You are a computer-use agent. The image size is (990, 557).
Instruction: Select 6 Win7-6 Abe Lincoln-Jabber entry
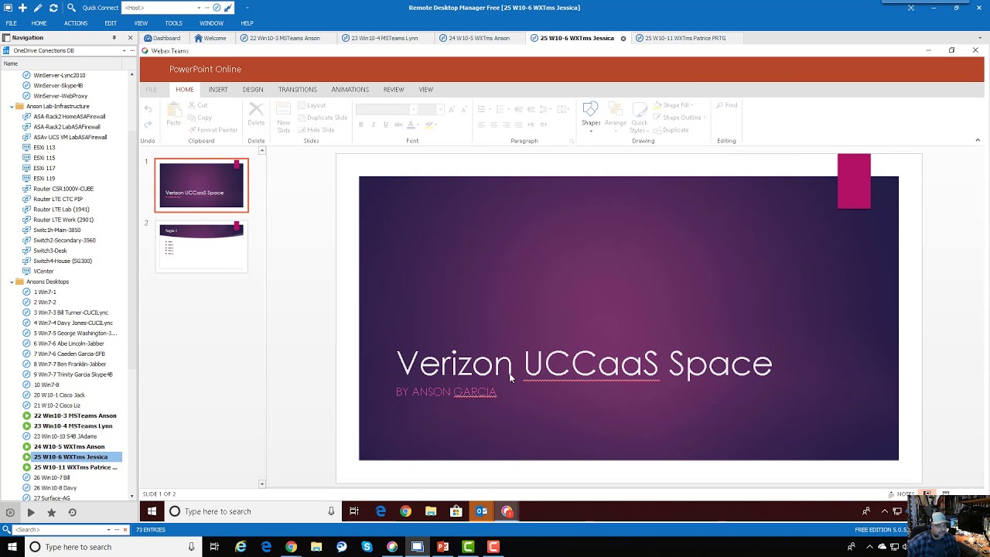69,343
